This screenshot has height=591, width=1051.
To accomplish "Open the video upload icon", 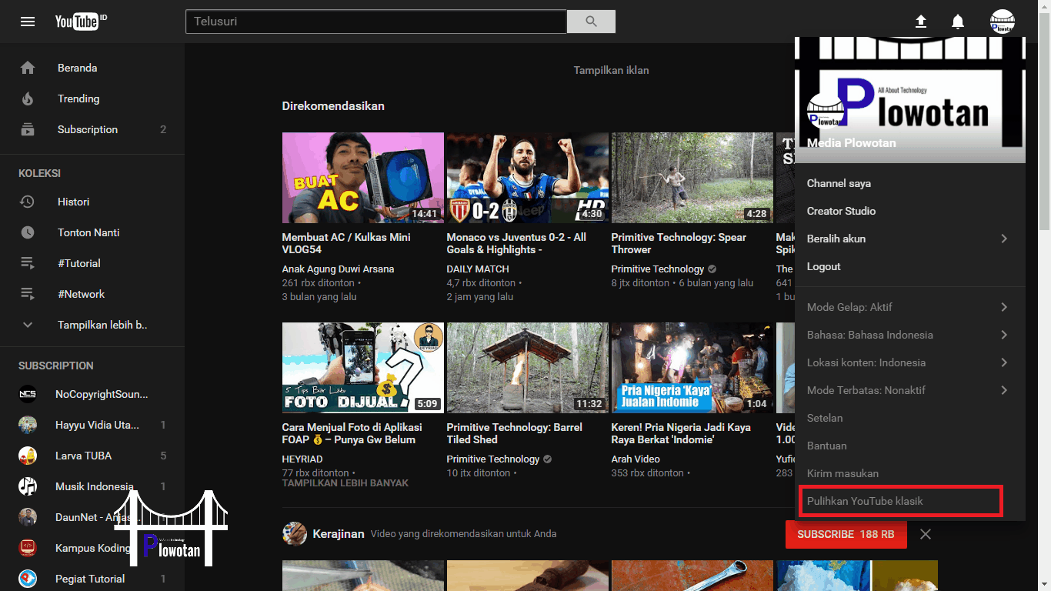I will (x=920, y=22).
